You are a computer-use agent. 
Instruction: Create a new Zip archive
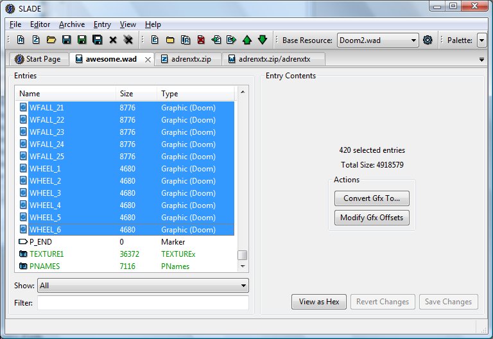point(36,40)
